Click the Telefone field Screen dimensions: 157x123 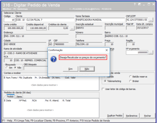(89, 44)
